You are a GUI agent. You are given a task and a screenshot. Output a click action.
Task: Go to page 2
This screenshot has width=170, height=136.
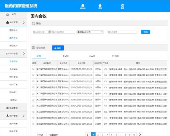point(98,135)
